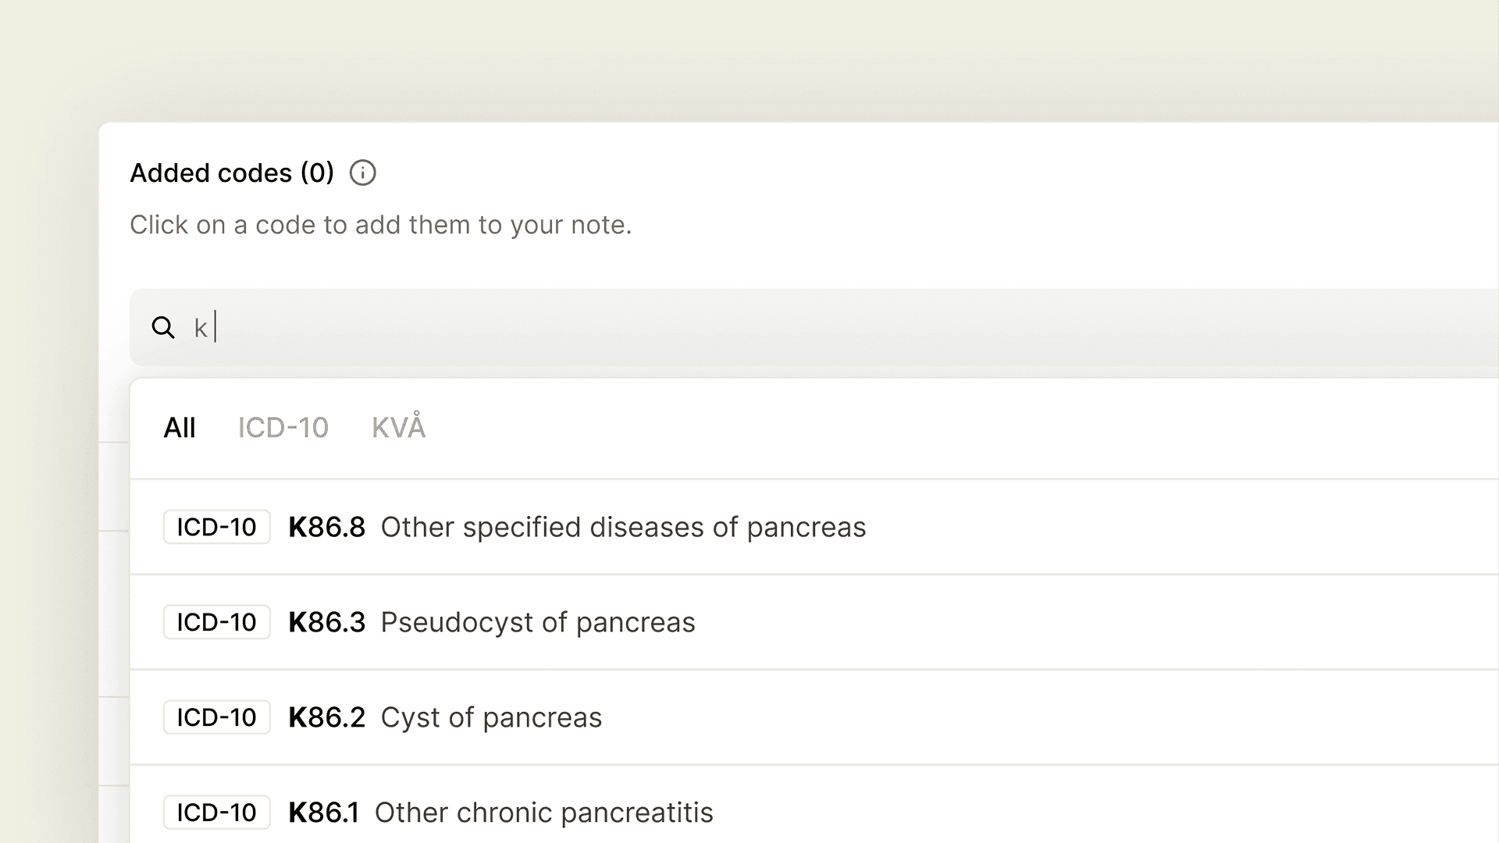The height and width of the screenshot is (843, 1499).
Task: Click the ICD-10 badge on K86.8 row
Action: [x=216, y=528]
